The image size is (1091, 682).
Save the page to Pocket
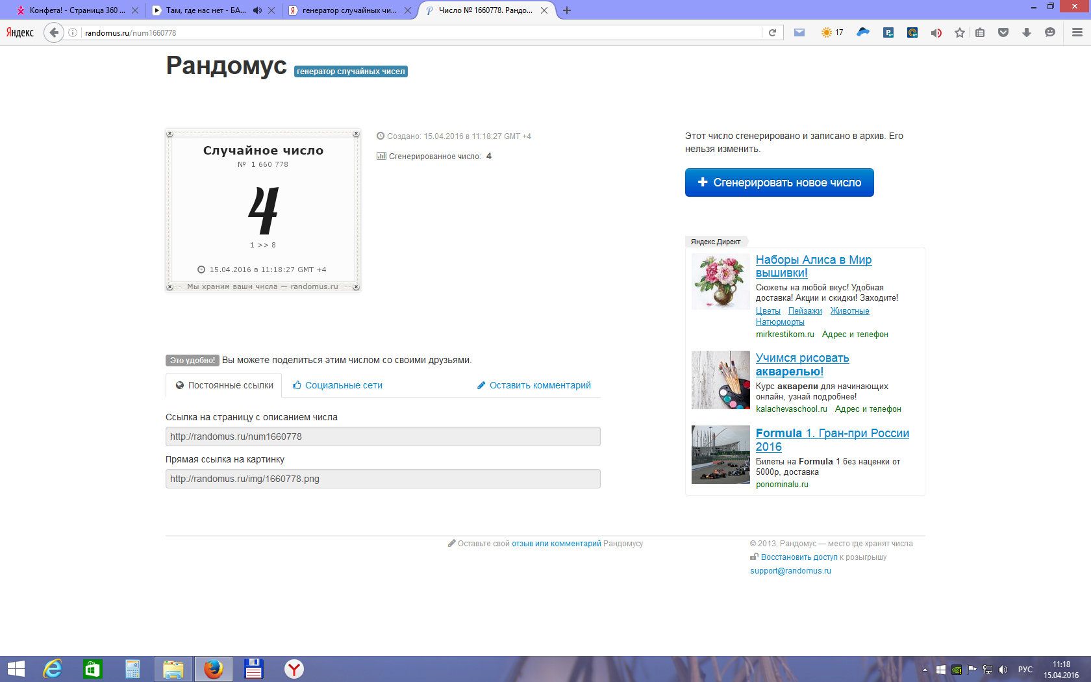tap(1003, 32)
